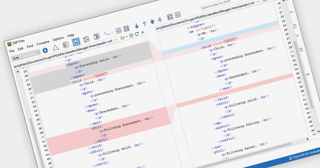Open diff options gear icon

click(x=45, y=50)
